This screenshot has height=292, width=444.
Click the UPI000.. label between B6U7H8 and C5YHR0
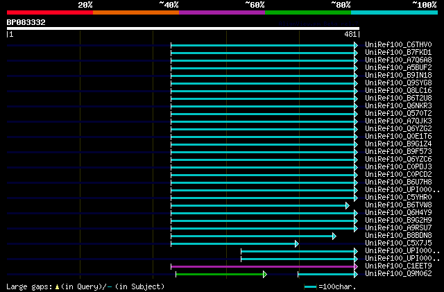pyautogui.click(x=402, y=190)
